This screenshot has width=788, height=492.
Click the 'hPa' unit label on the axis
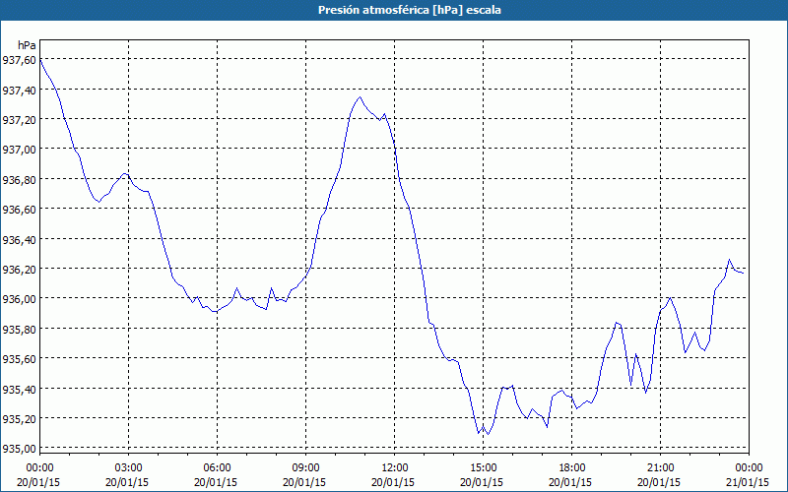click(27, 45)
